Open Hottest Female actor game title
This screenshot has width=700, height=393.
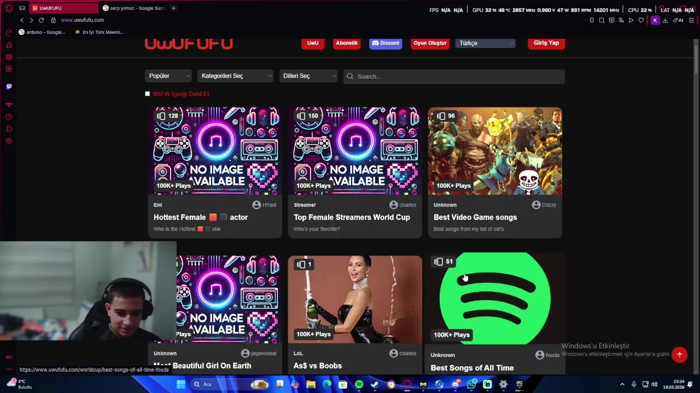[x=201, y=217]
